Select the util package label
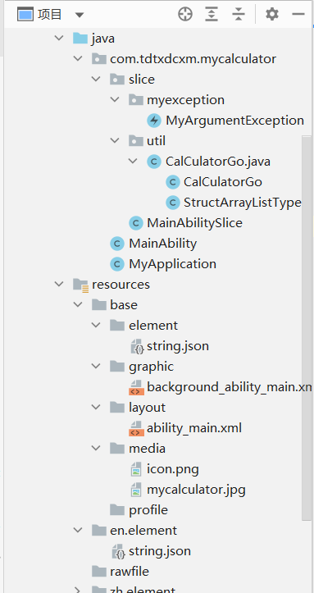This screenshot has height=593, width=314. tap(156, 141)
